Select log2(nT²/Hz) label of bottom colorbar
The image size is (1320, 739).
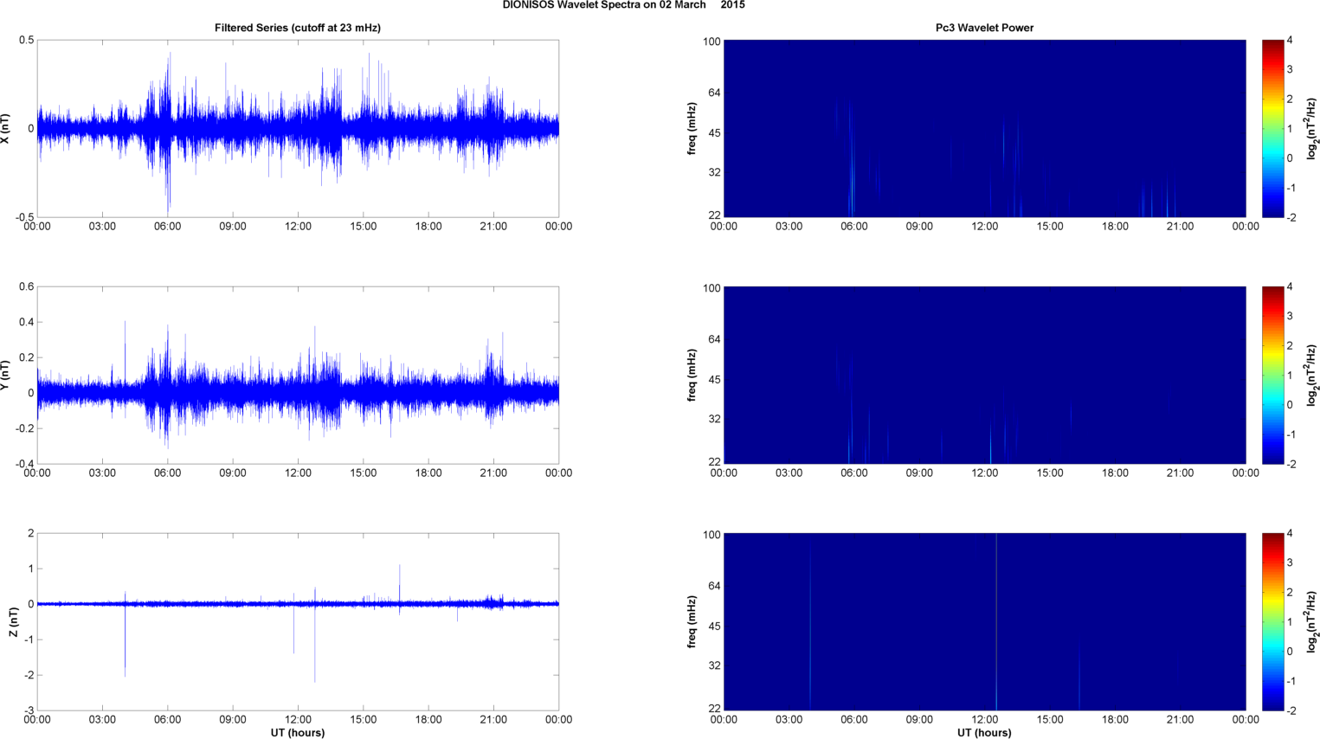[1312, 622]
